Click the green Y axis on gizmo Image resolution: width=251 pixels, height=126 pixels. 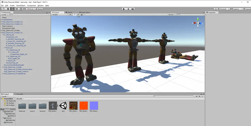coord(198,20)
